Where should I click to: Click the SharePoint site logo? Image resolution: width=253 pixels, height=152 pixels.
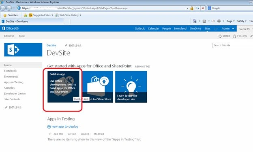click(x=23, y=50)
